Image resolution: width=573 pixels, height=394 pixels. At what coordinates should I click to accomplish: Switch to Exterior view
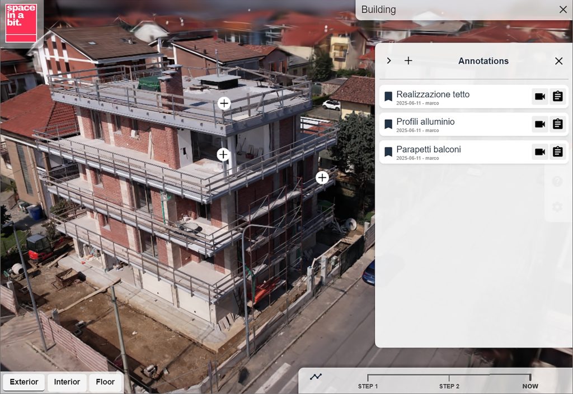[24, 382]
